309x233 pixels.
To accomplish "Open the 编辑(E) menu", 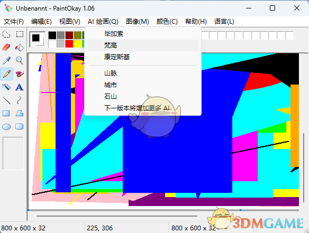I will pos(41,22).
